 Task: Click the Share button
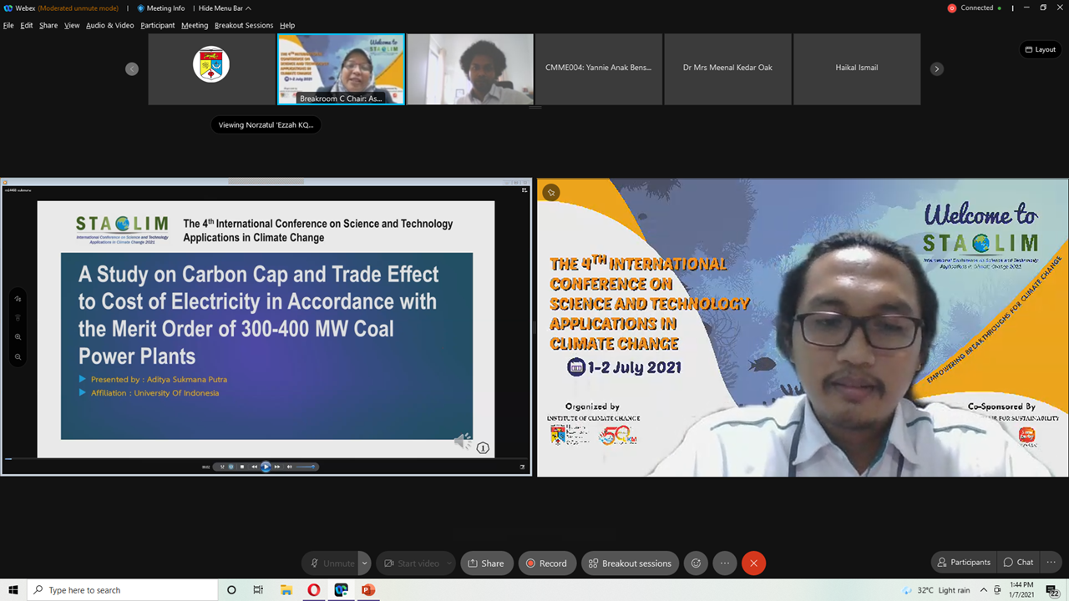pyautogui.click(x=485, y=563)
